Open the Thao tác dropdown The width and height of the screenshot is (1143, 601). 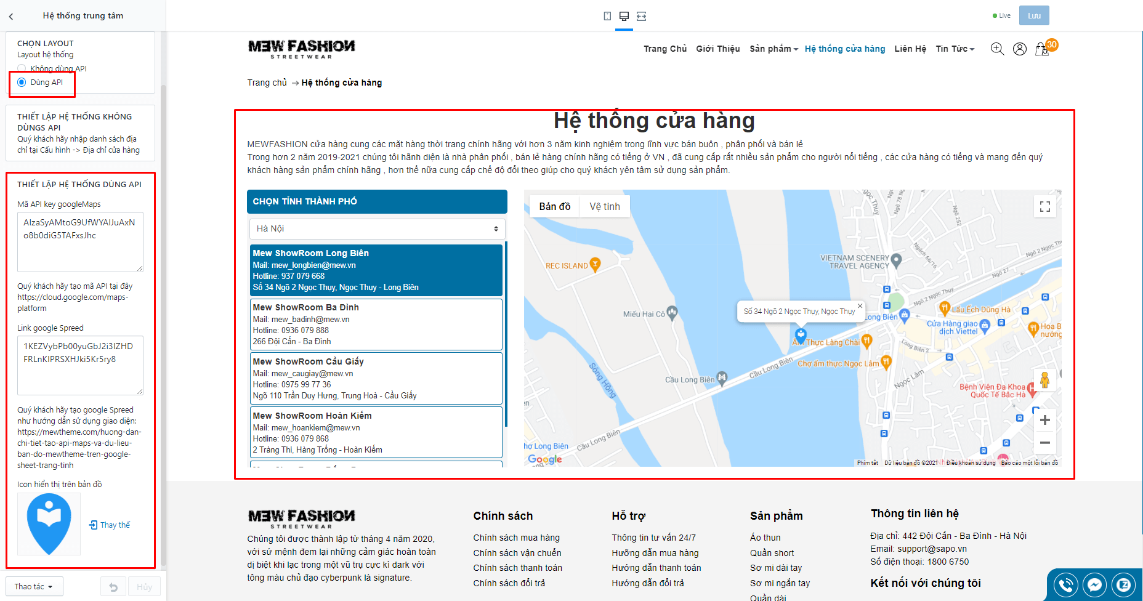[34, 587]
